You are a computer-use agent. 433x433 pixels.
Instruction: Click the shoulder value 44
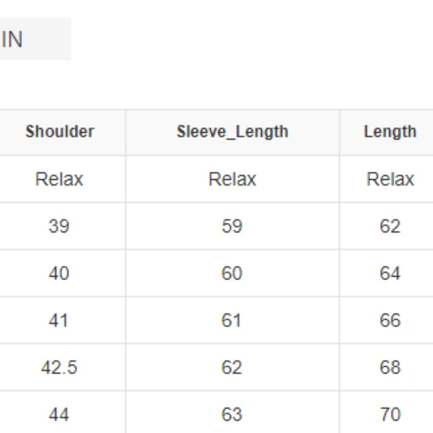[59, 414]
